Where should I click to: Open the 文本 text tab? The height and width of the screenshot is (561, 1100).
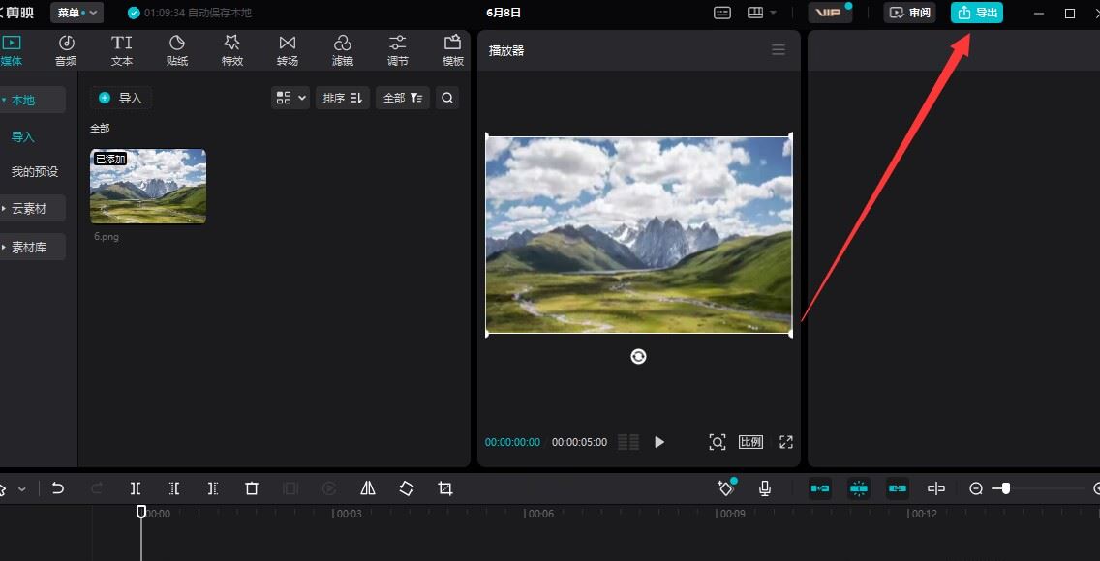(121, 50)
